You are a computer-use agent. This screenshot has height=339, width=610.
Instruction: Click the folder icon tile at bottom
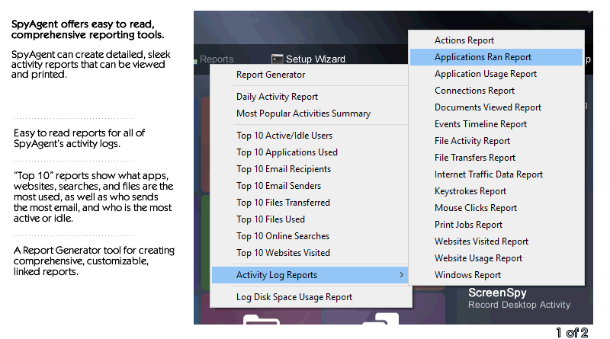pyautogui.click(x=261, y=319)
